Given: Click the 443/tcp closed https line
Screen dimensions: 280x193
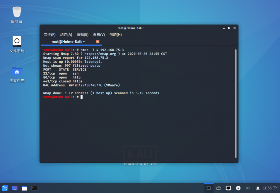Looking at the screenshot, I should click(x=63, y=81).
